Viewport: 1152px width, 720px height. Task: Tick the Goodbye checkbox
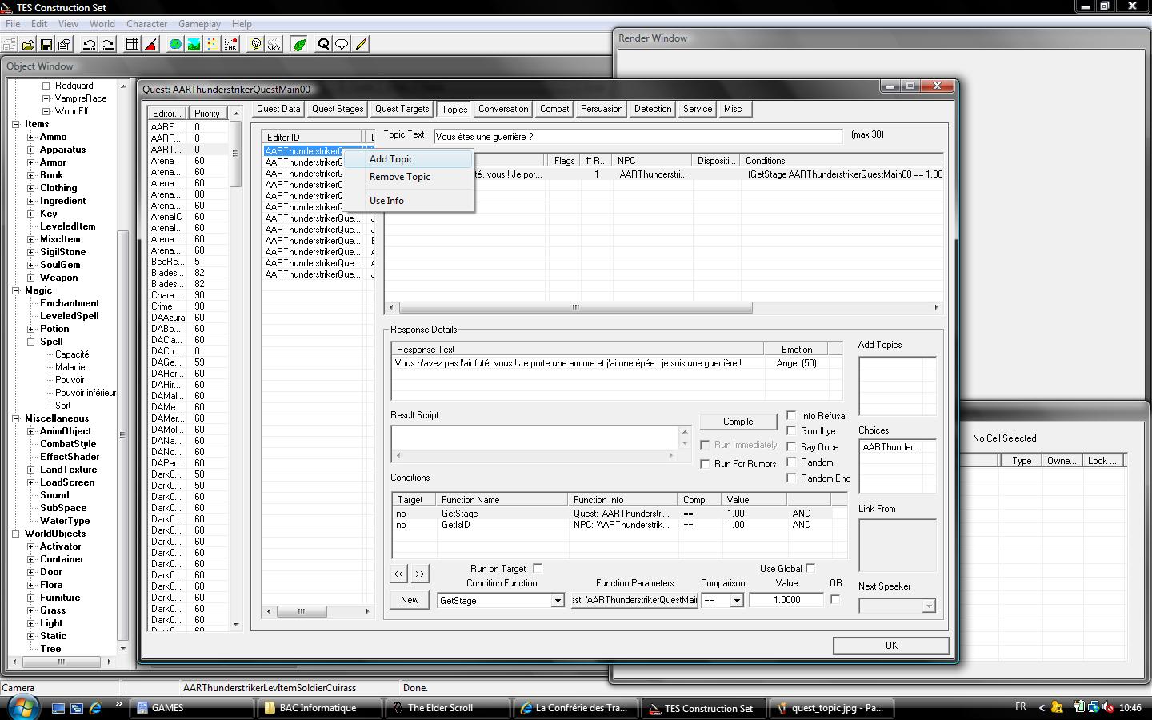pyautogui.click(x=791, y=431)
